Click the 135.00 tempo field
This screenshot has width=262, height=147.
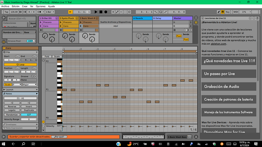14,12
